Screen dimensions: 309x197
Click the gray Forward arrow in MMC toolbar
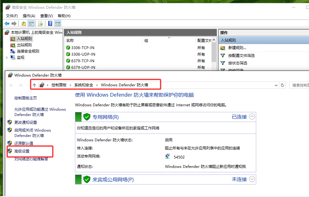14,24
